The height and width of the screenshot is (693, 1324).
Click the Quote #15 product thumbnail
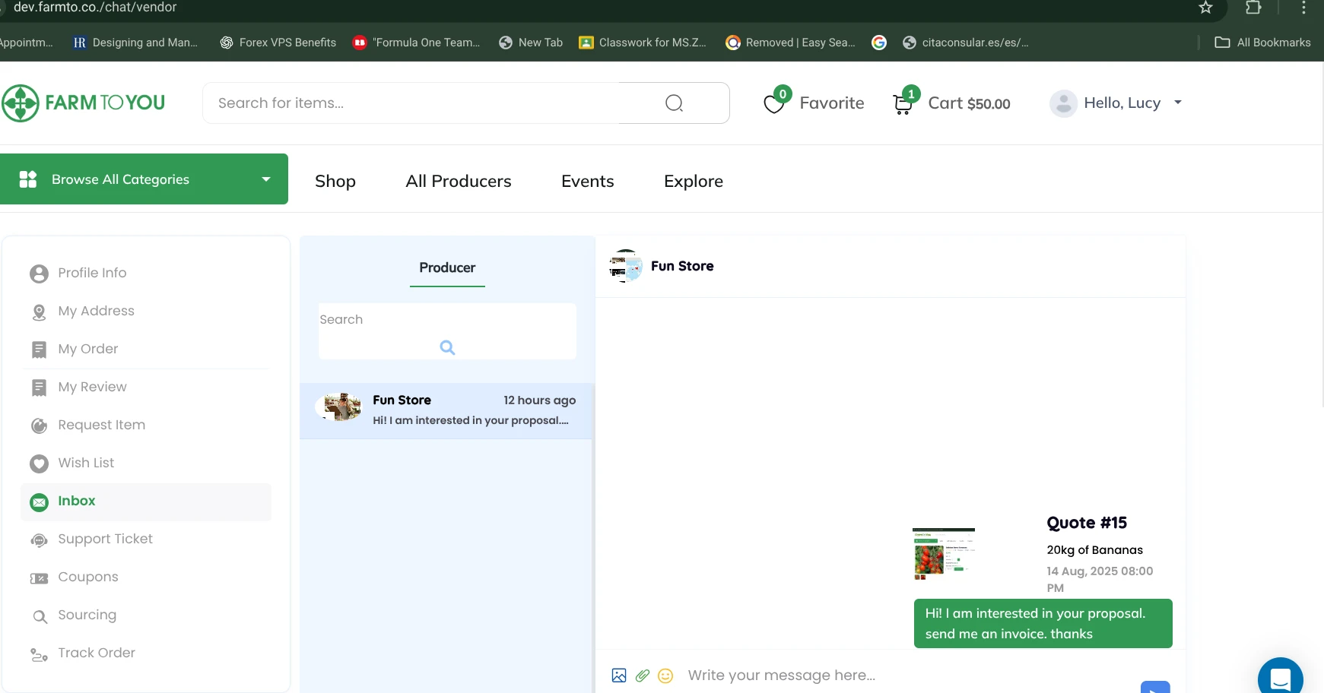pyautogui.click(x=943, y=553)
